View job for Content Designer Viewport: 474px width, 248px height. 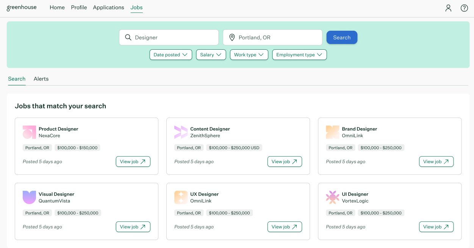tap(285, 162)
